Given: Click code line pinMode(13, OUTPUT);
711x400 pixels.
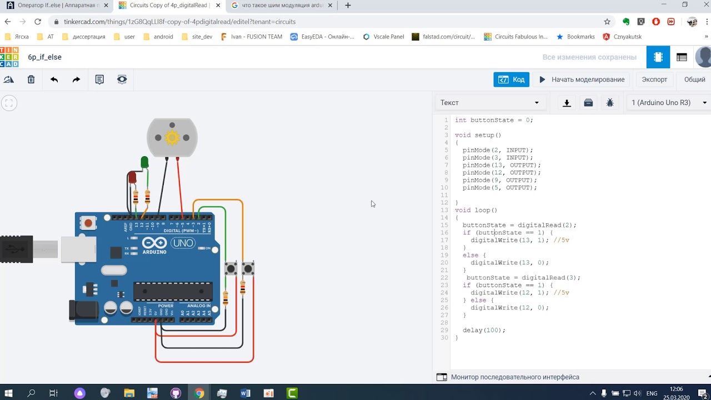Looking at the screenshot, I should pos(501,165).
